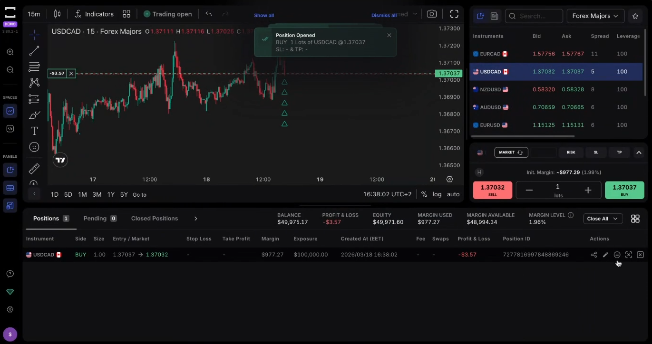Click the edit pencil for USDCAD position

click(605, 255)
